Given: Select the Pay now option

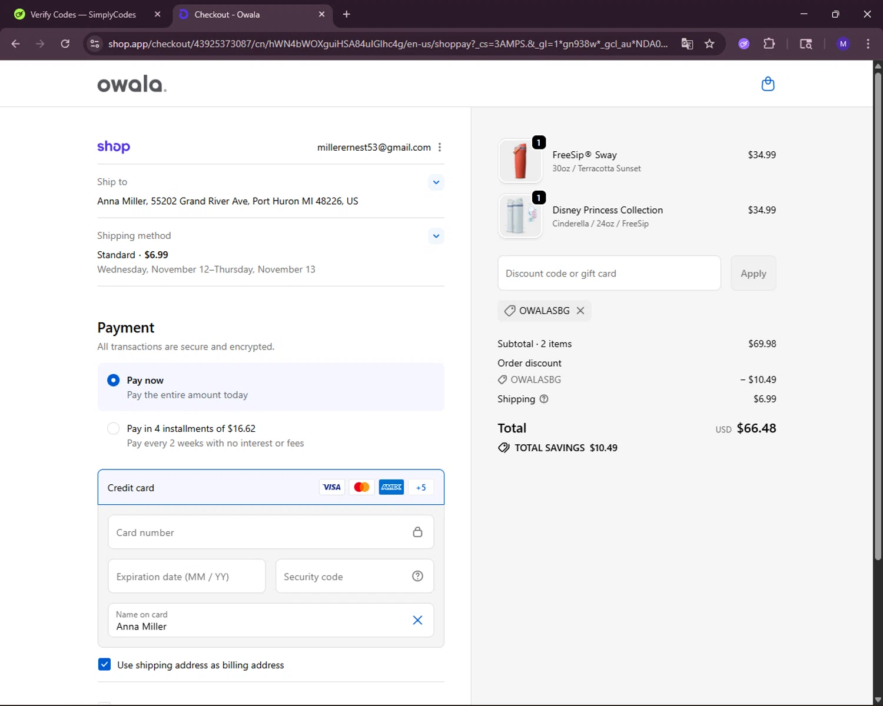Looking at the screenshot, I should pyautogui.click(x=114, y=381).
